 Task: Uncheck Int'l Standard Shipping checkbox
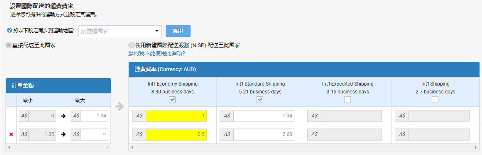pos(260,100)
